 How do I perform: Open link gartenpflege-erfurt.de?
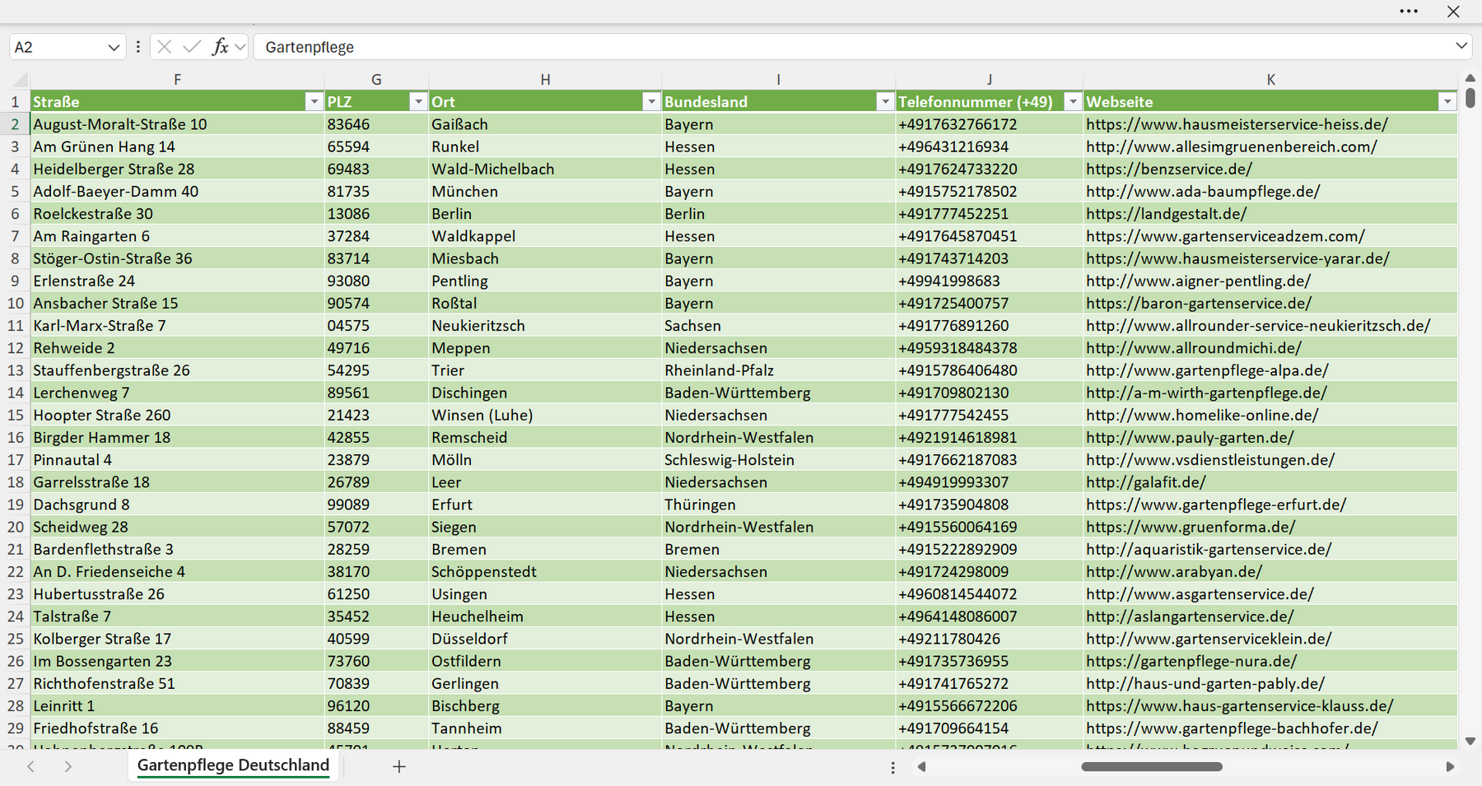coord(1215,505)
